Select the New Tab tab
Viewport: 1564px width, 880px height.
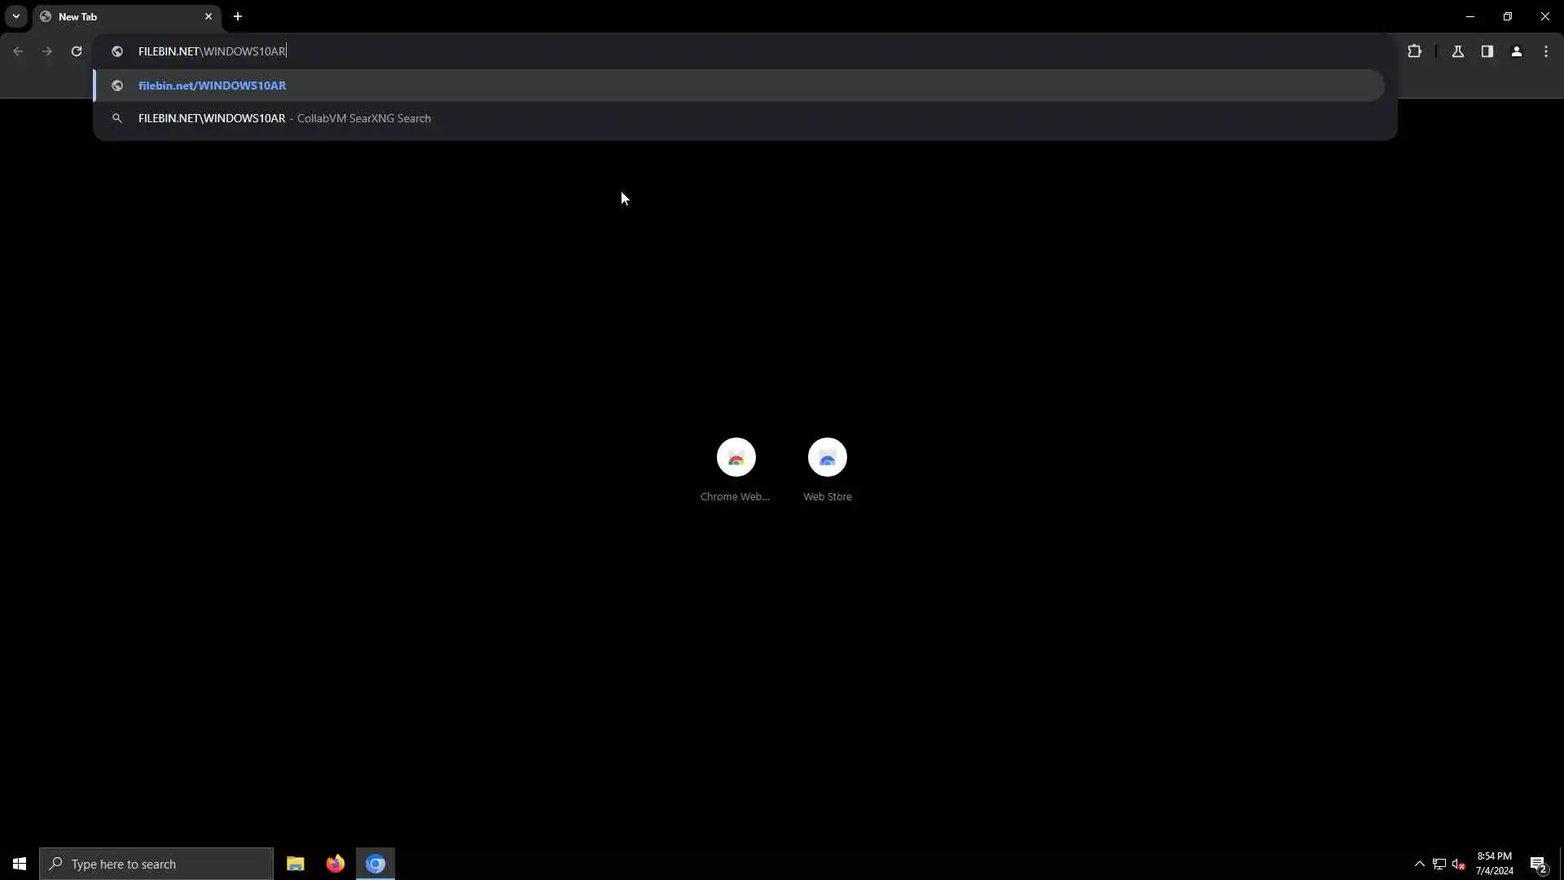(x=122, y=16)
